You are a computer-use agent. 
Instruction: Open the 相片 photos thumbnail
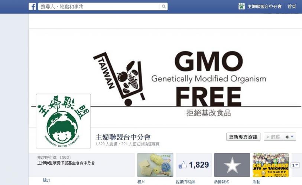coord(155,165)
